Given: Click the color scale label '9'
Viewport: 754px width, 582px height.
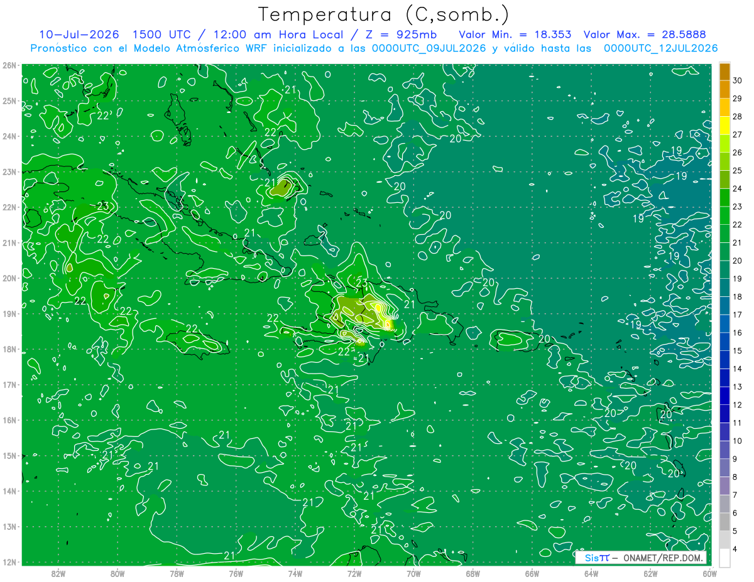Looking at the screenshot, I should pyautogui.click(x=735, y=459).
